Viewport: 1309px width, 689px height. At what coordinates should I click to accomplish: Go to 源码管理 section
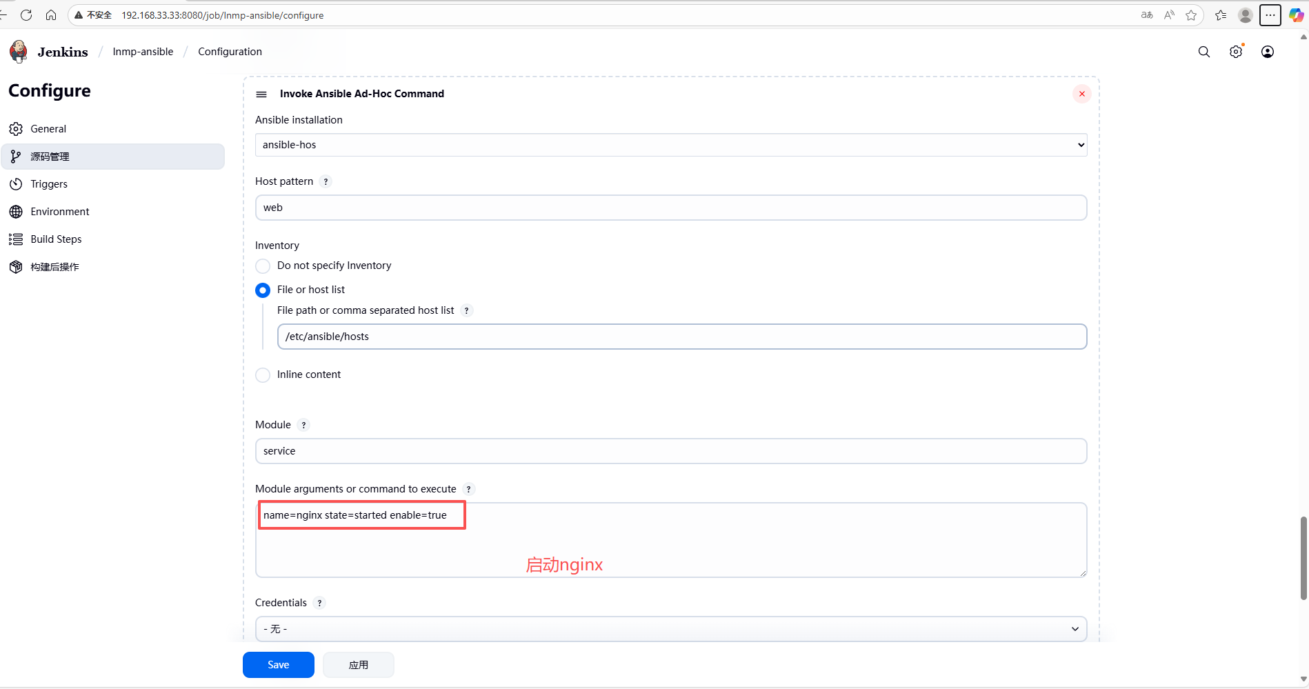pos(113,157)
